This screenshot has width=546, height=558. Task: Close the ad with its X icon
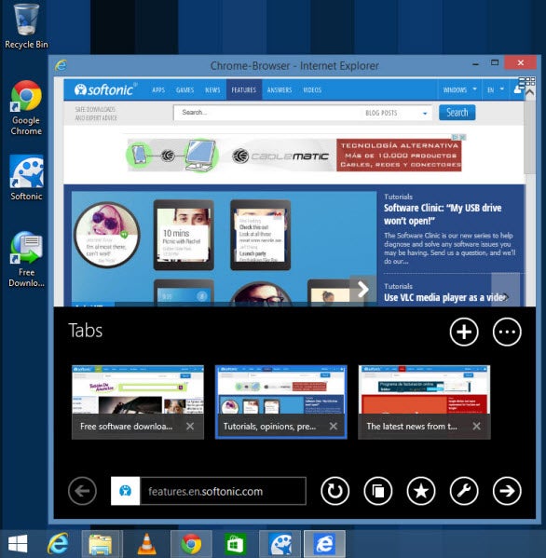463,137
